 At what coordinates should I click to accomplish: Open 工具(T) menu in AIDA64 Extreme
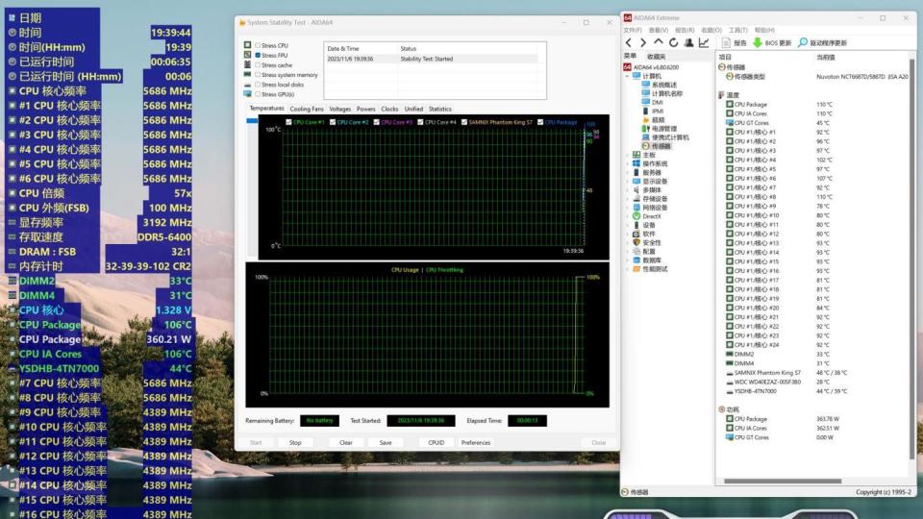tap(738, 30)
